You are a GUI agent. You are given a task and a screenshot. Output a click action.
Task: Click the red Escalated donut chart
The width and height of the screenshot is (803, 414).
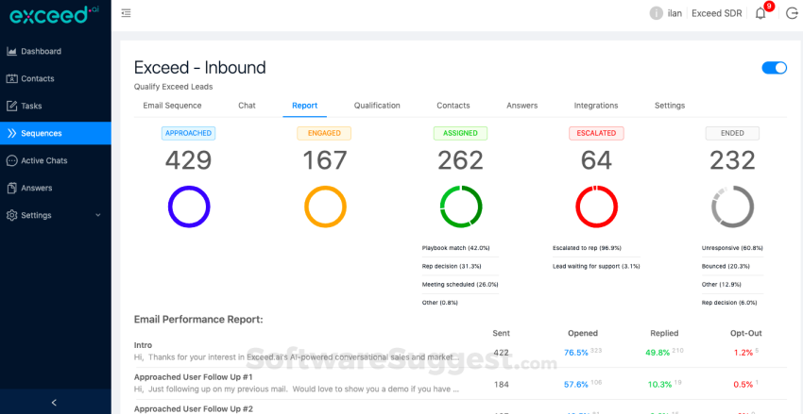pyautogui.click(x=597, y=207)
